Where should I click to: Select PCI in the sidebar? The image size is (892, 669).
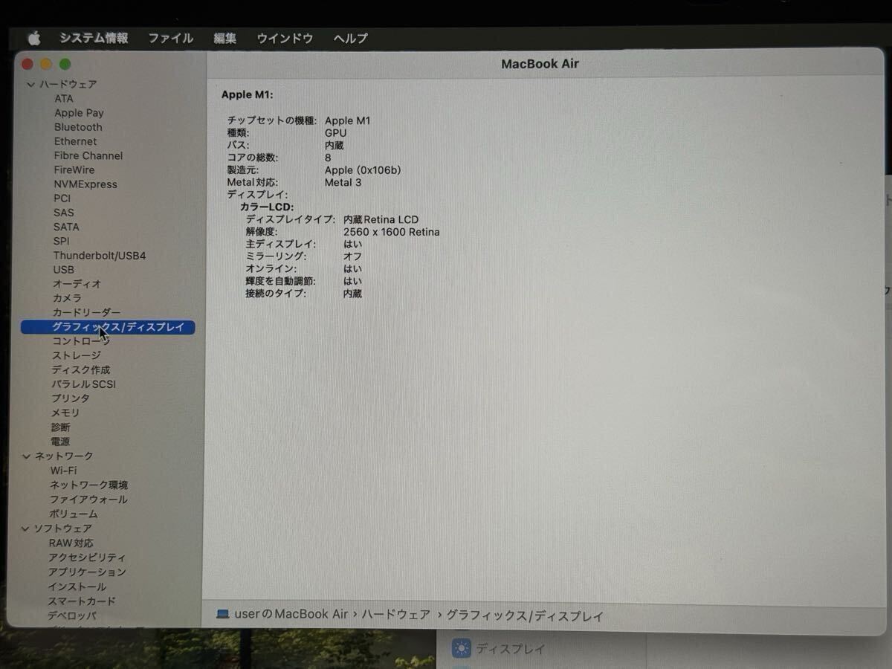coord(62,198)
